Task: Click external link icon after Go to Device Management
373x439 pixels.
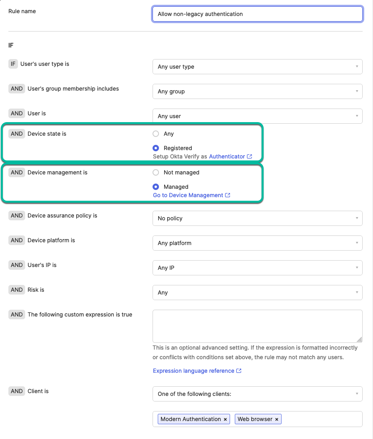Action: (x=228, y=195)
